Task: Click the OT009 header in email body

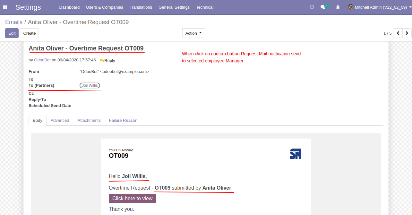Action: point(118,156)
